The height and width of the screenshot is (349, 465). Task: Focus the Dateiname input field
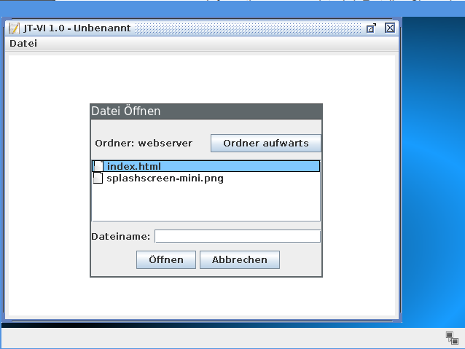[238, 236]
